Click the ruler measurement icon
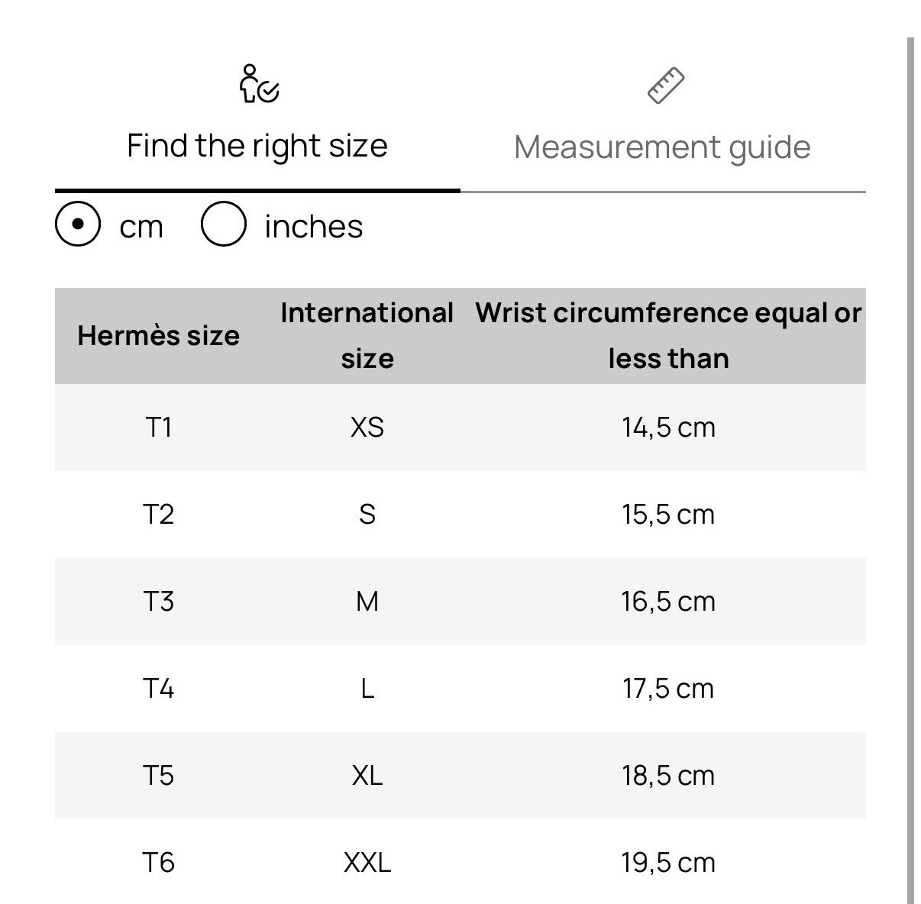Viewport: 921px width, 904px height. pyautogui.click(x=665, y=86)
